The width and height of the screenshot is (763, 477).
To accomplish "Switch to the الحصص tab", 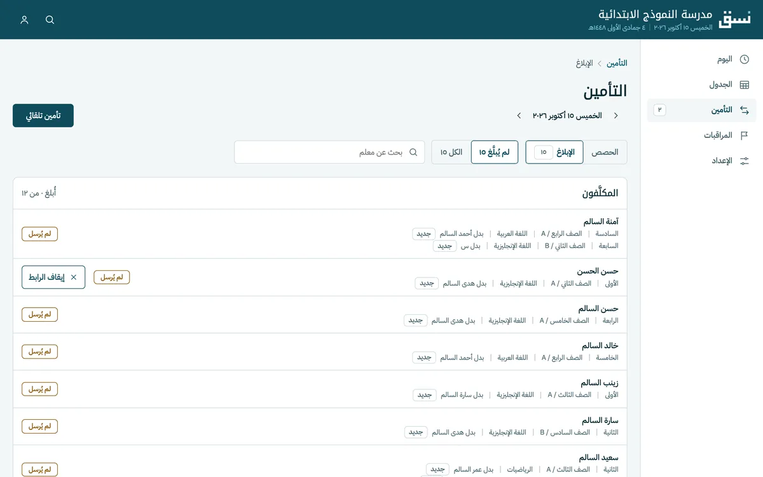I will click(605, 152).
